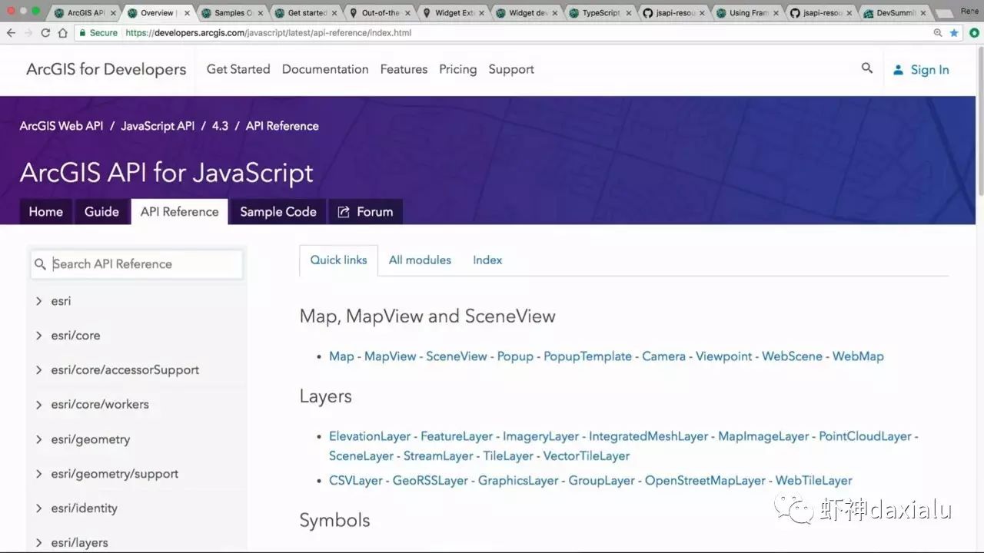Open the FeatureLayer link
The height and width of the screenshot is (553, 984).
tap(457, 436)
